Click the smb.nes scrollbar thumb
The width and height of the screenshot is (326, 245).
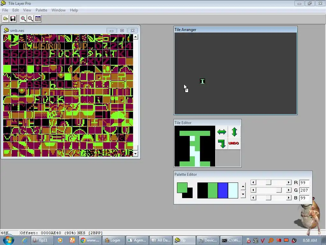[x=136, y=148]
